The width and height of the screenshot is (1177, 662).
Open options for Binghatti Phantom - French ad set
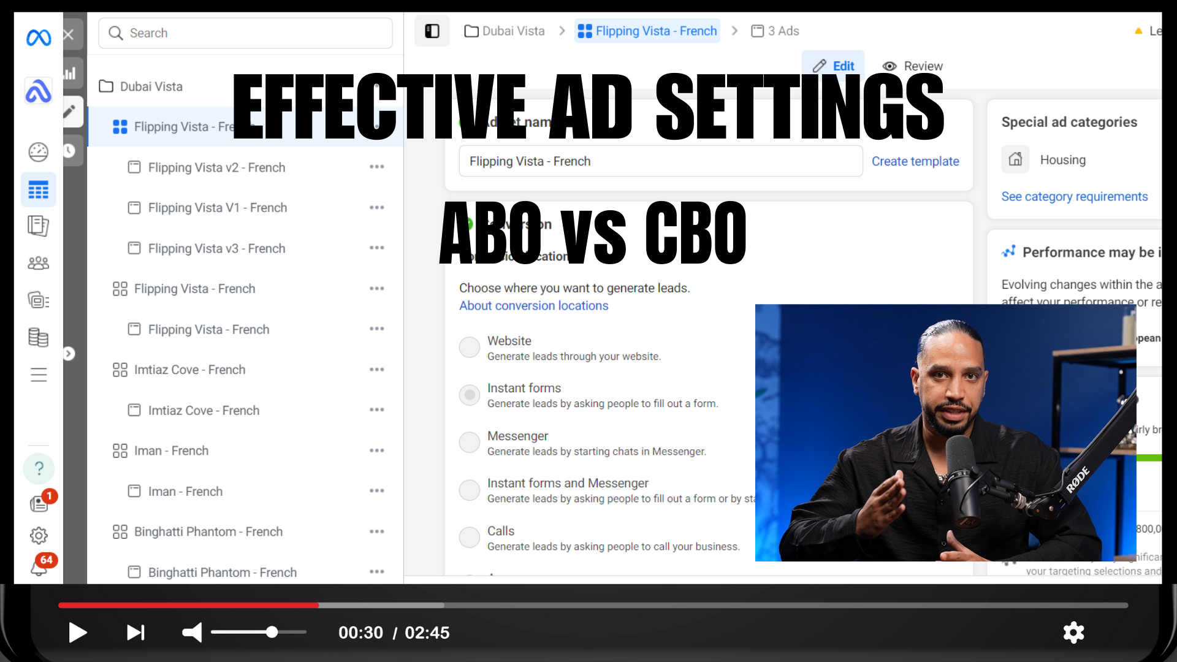376,531
